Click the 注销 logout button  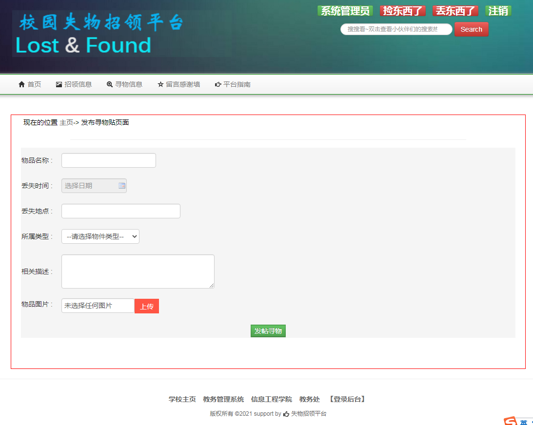(x=498, y=11)
